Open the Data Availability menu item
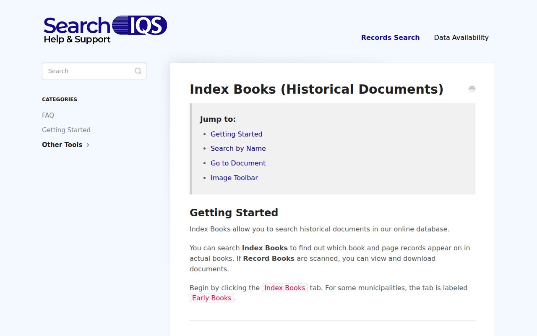Image resolution: width=537 pixels, height=336 pixels. [x=461, y=37]
